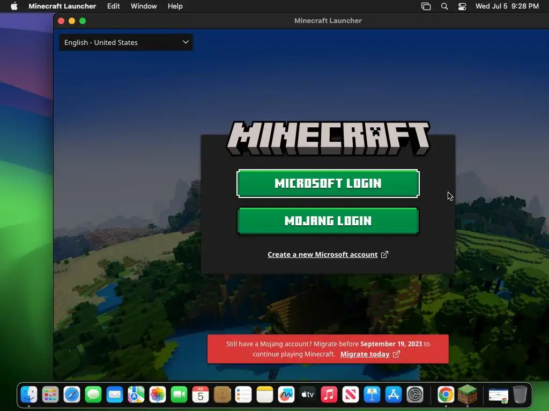549x411 pixels.
Task: Click external link icon beside Migrate today
Action: [396, 354]
